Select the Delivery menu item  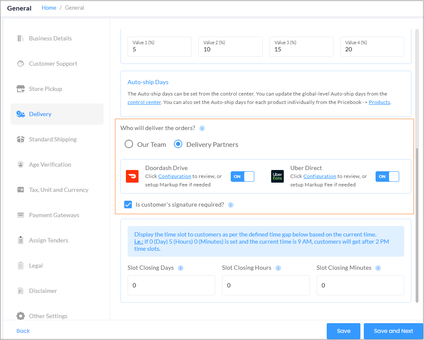click(57, 114)
